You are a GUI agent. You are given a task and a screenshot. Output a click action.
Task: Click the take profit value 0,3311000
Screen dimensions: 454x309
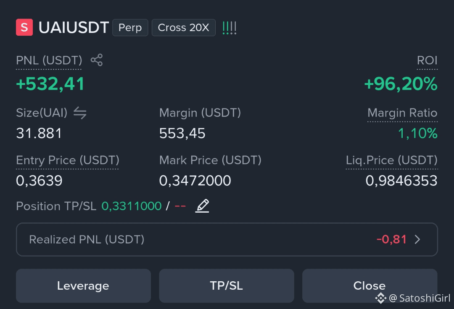132,206
